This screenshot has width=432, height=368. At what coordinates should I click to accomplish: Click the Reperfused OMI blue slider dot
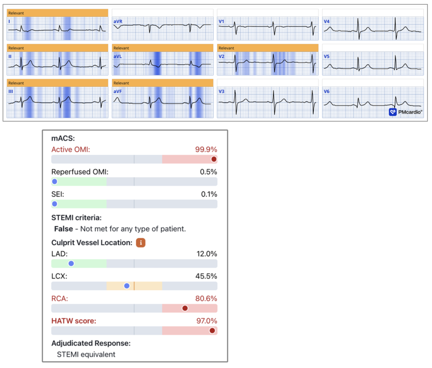coord(54,182)
